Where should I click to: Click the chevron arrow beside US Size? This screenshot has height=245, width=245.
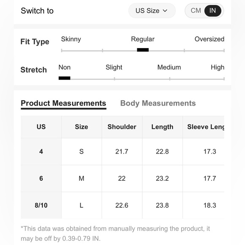point(165,11)
